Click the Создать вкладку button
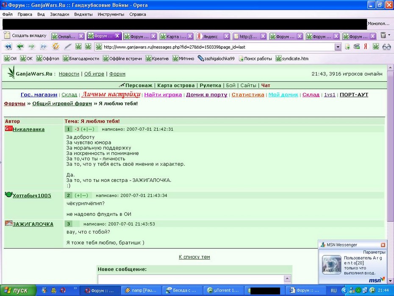Viewport: 394px width, 296px height. click(25, 36)
